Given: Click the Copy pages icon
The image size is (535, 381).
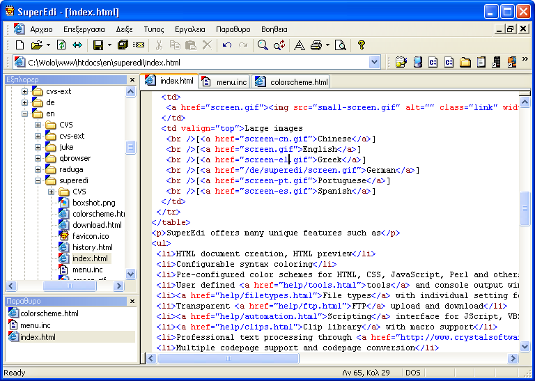Looking at the screenshot, I should 175,45.
